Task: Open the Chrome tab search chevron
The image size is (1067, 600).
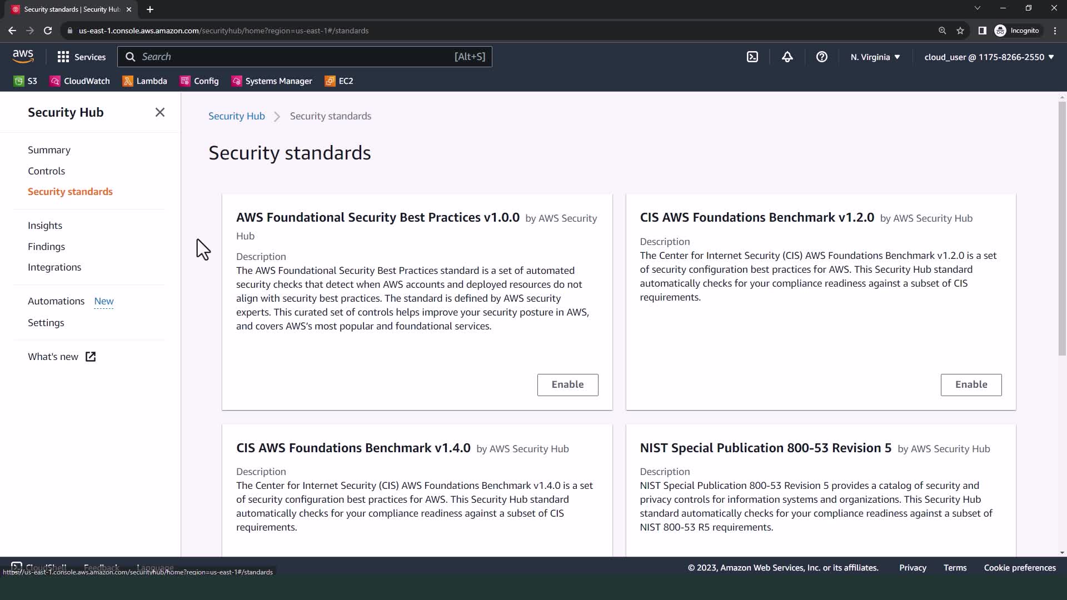Action: click(x=977, y=8)
